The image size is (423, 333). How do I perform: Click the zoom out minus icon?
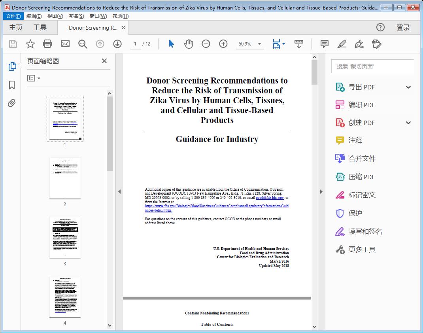[206, 44]
